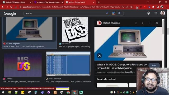Open the Google apps grid

[156, 13]
